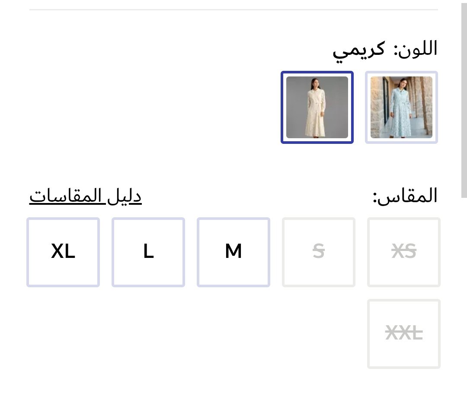467x400 pixels.
Task: Tap the large size button
Action: (x=148, y=252)
